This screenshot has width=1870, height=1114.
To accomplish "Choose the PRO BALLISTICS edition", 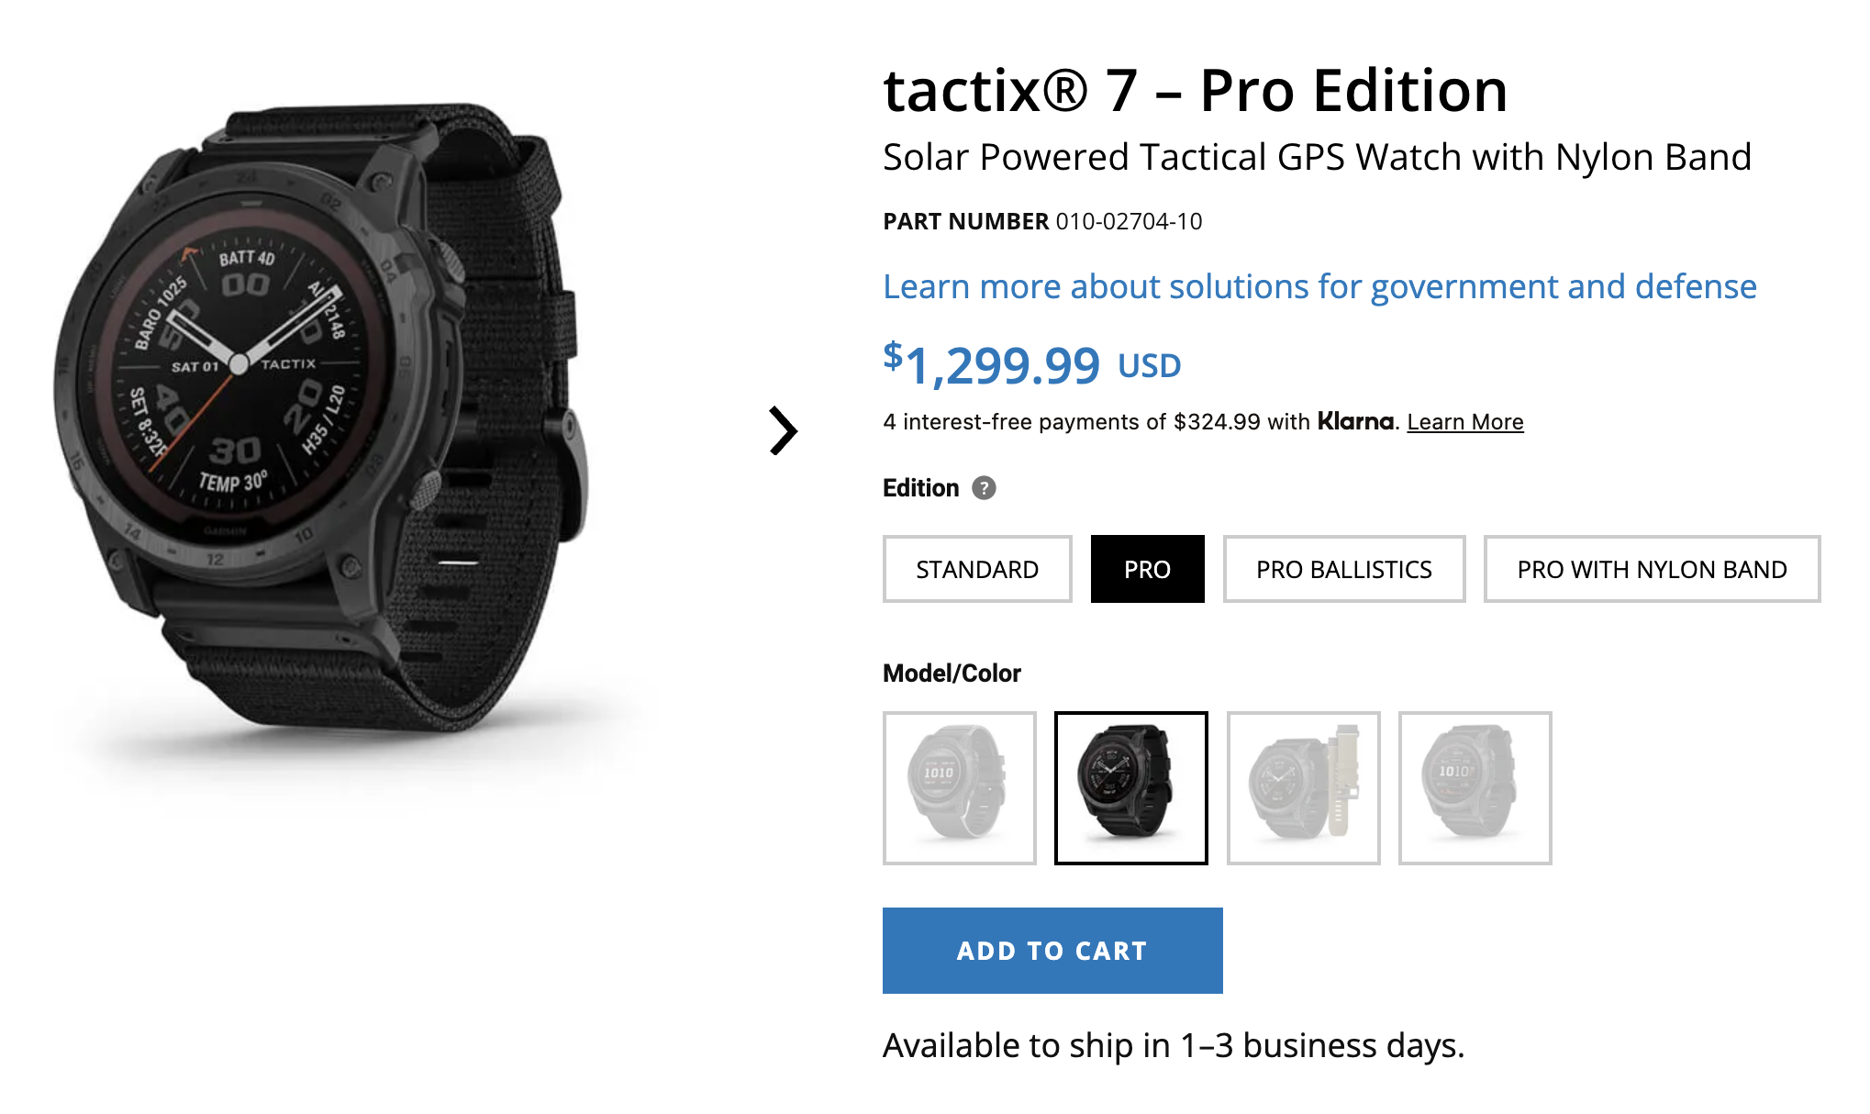I will click(1343, 569).
